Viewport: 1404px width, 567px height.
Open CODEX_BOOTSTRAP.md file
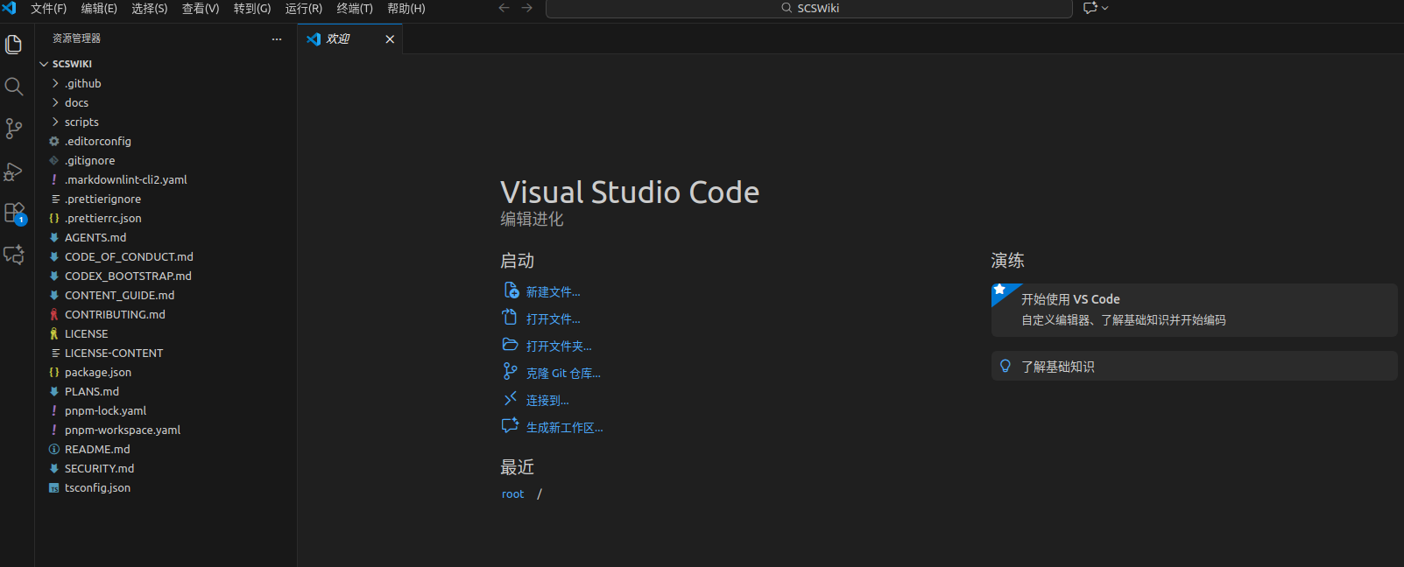(166, 276)
